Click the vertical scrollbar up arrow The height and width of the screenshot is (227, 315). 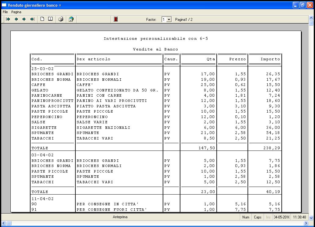311,18
